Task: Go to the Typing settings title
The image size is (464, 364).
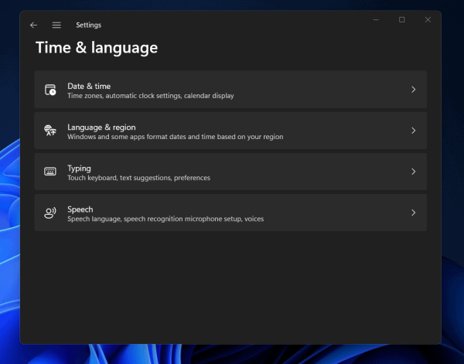Action: point(79,168)
